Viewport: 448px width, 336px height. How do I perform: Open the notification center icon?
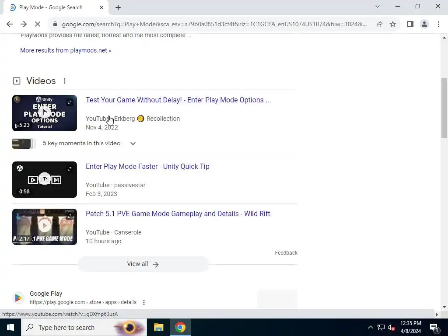[434, 327]
